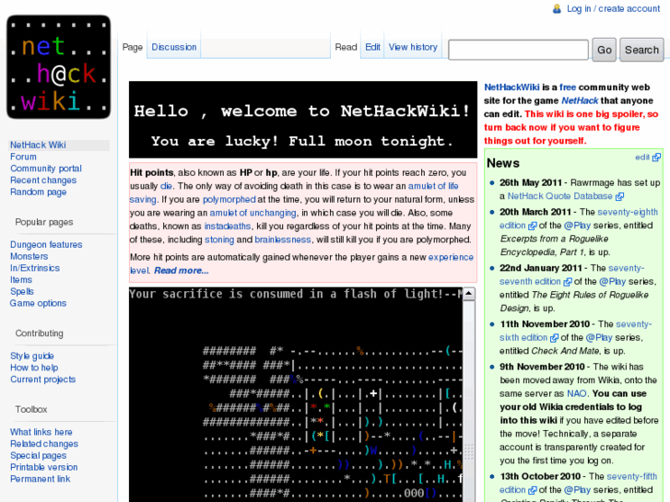Open How to help page
Image resolution: width=670 pixels, height=502 pixels.
(x=34, y=368)
